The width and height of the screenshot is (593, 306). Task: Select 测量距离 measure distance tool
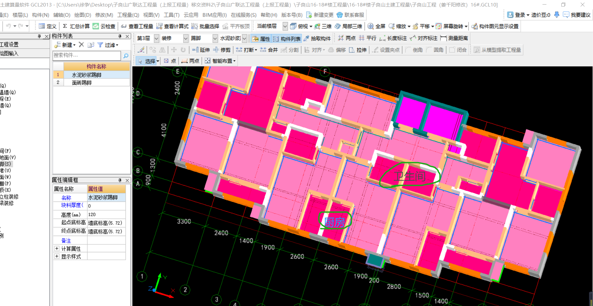pyautogui.click(x=454, y=38)
